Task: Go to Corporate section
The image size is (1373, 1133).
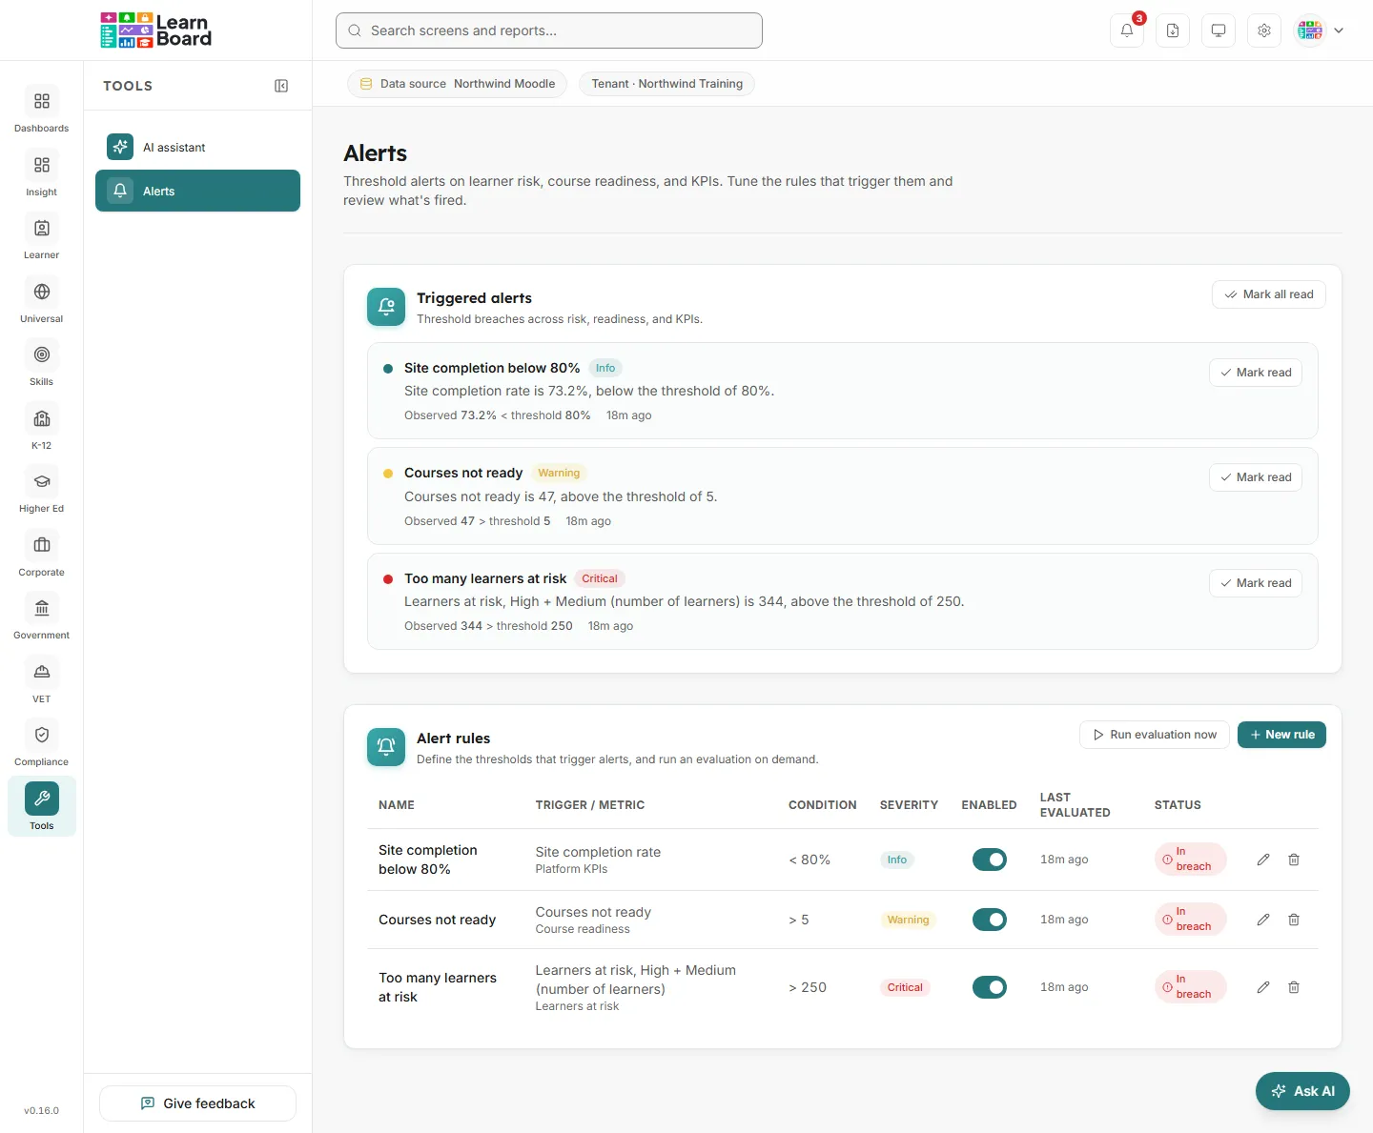Action: (42, 554)
